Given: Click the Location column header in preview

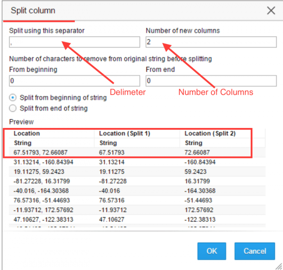Looking at the screenshot, I should [27, 133].
